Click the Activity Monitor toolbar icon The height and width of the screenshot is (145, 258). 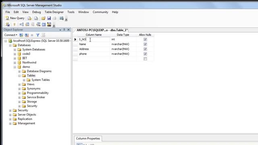[x=62, y=18]
